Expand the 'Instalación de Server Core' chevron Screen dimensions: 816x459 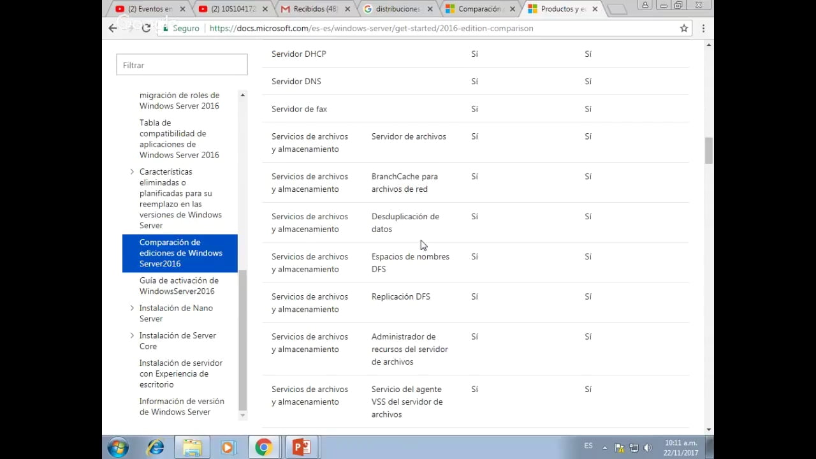coord(132,335)
